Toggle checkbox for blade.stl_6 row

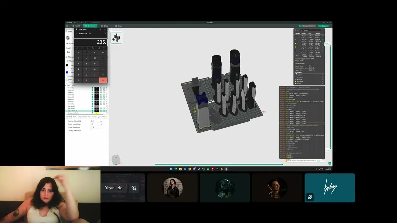(x=92, y=90)
